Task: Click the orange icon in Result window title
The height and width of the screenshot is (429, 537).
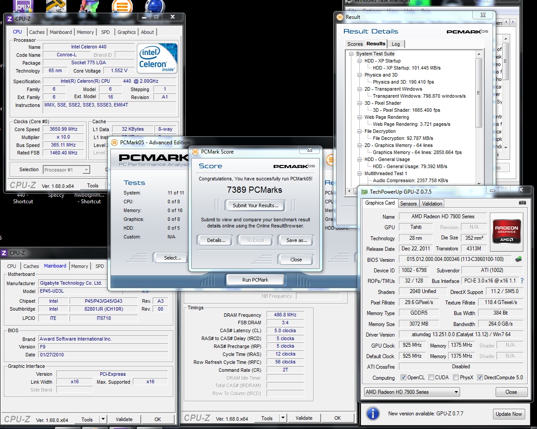Action: 340,17
